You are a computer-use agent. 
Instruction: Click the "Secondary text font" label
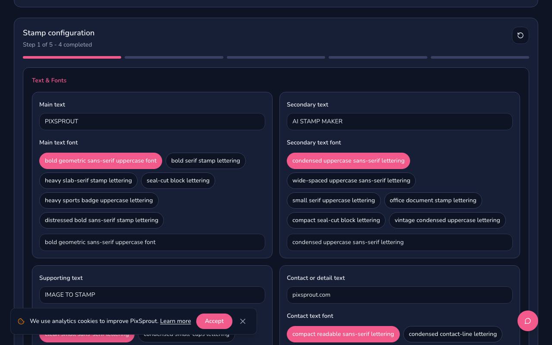click(314, 143)
